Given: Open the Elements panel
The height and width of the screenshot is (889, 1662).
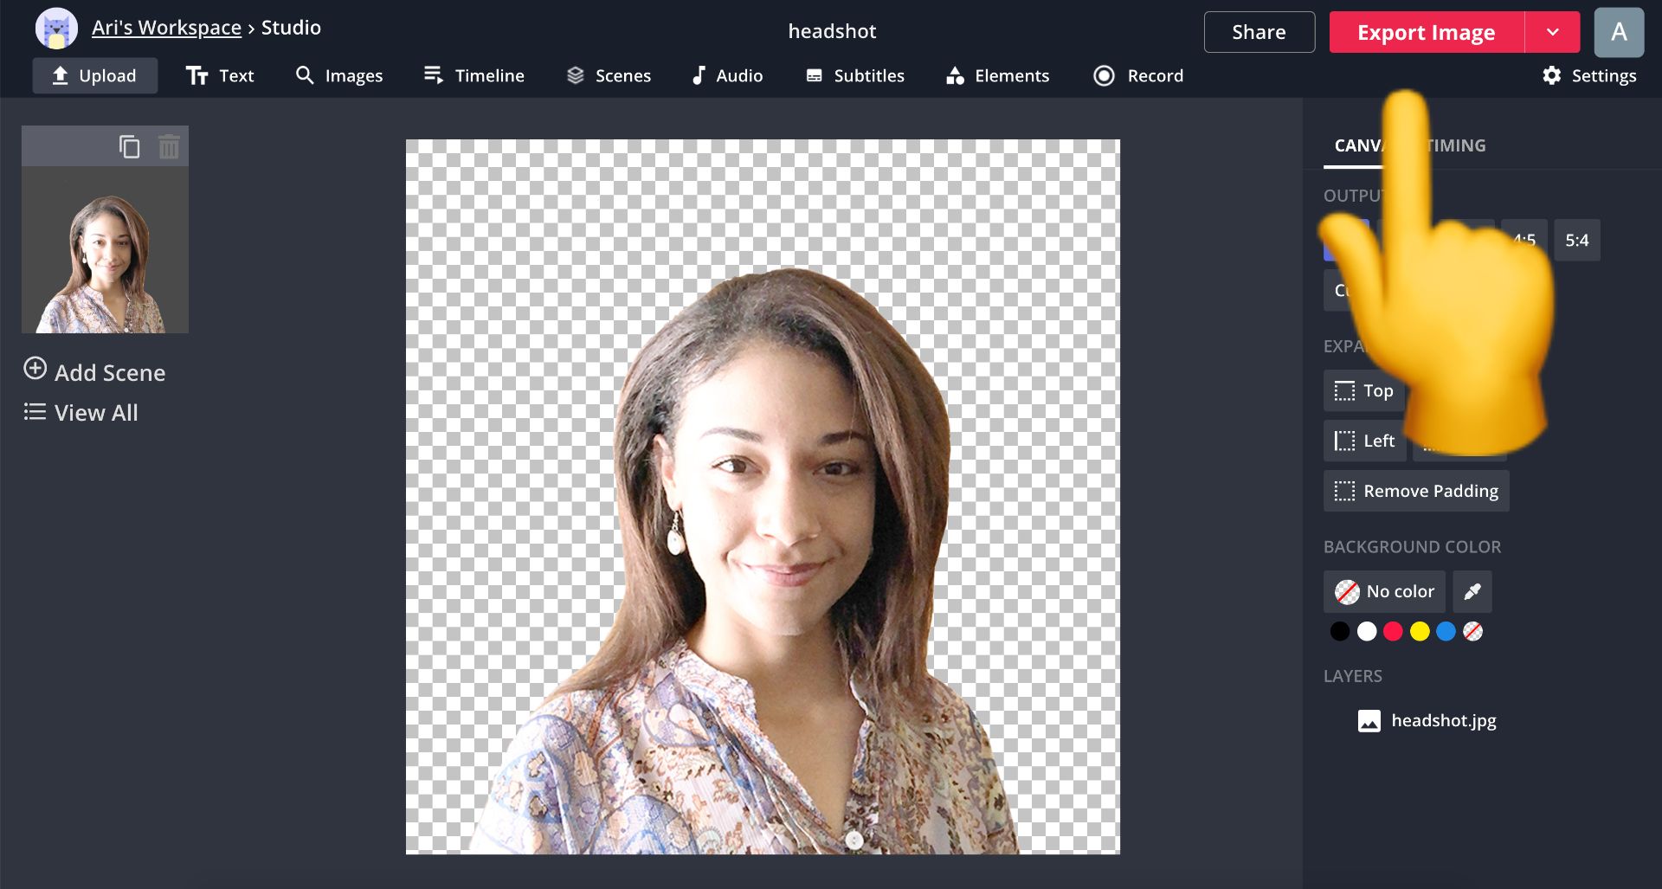Looking at the screenshot, I should tap(997, 76).
